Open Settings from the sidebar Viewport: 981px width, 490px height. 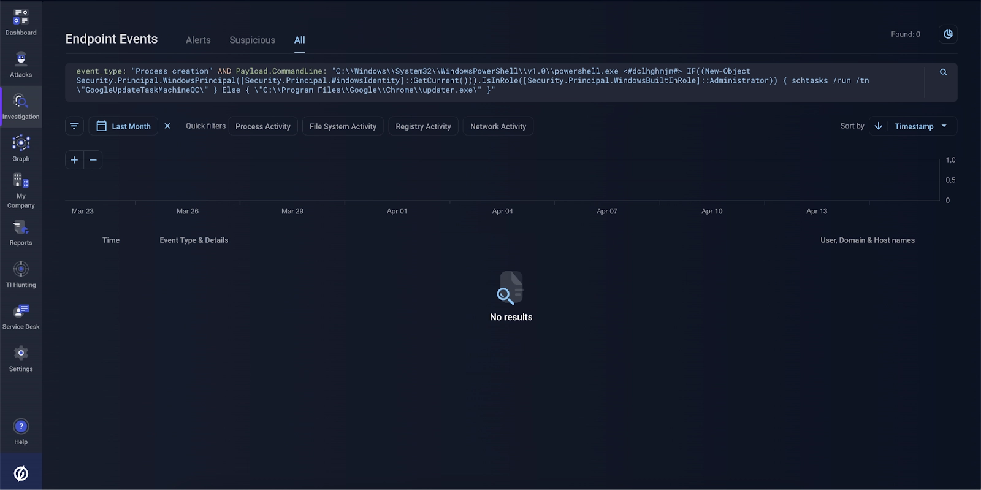[21, 359]
